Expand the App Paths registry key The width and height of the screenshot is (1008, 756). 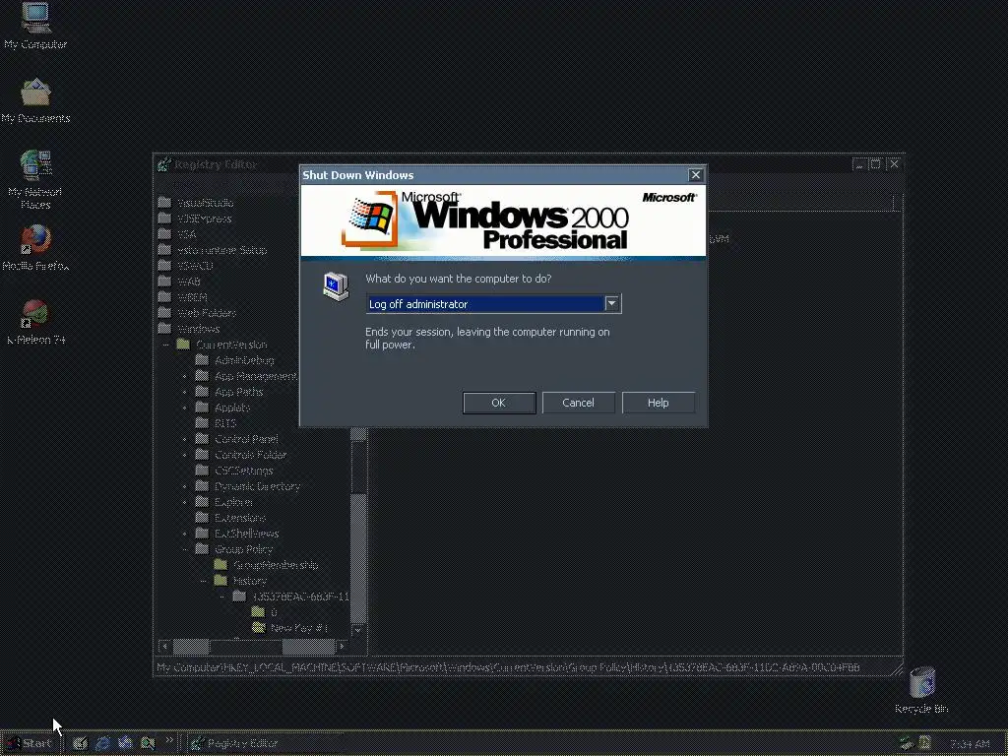pos(185,392)
